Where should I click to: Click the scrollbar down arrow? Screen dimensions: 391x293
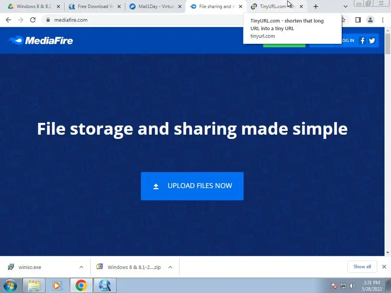click(x=388, y=253)
